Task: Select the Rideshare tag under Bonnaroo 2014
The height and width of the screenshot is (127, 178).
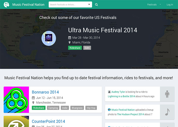Action: click(39, 108)
